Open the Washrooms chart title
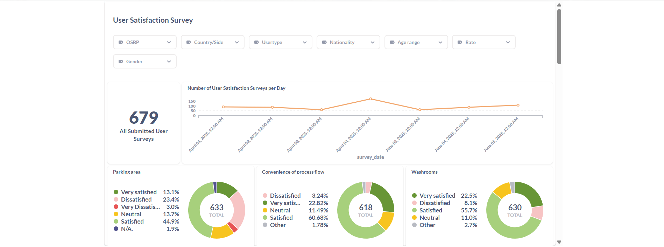Screen dimensions: 664x247 pos(424,172)
